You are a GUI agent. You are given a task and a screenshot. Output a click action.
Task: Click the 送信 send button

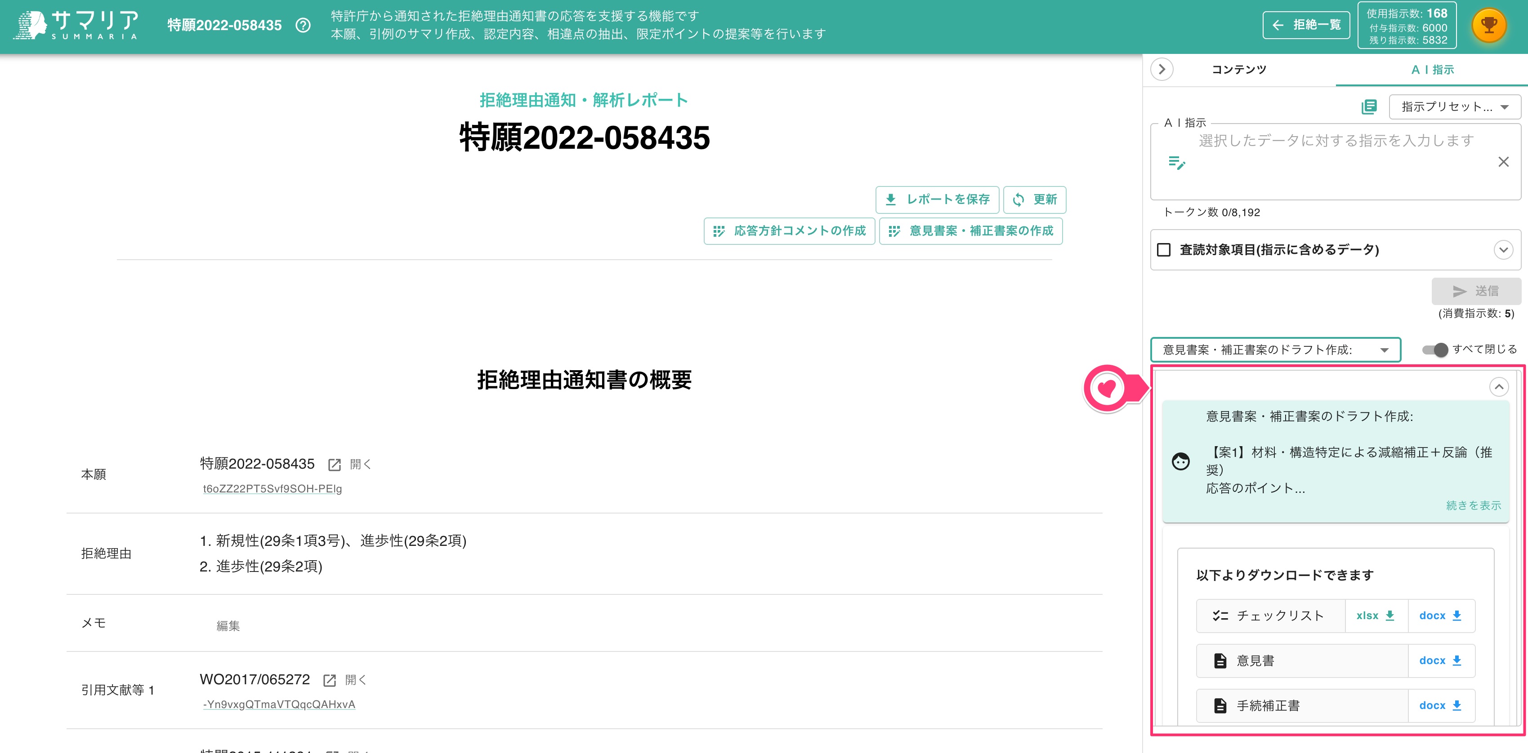1476,291
